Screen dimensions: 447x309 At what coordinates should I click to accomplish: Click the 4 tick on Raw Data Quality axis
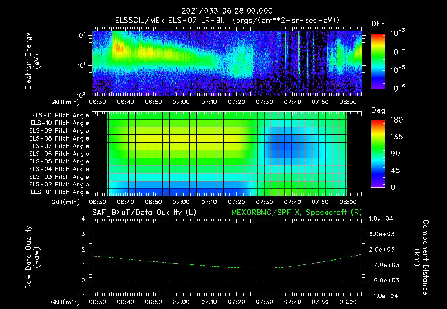pyautogui.click(x=83, y=219)
